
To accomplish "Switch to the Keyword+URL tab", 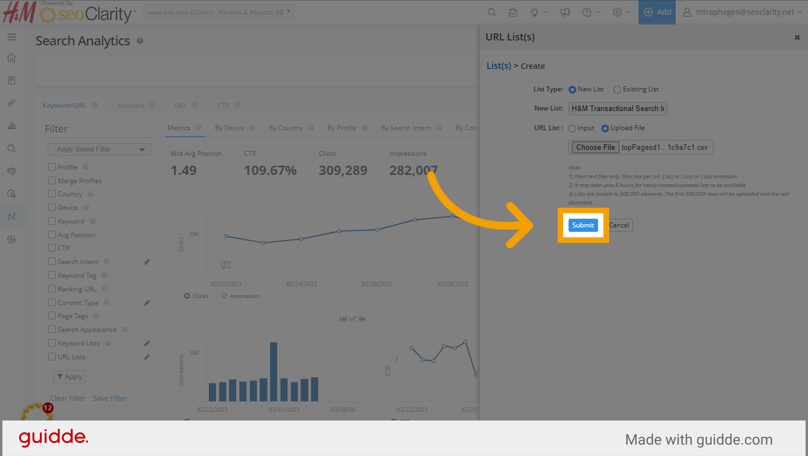I will [65, 106].
